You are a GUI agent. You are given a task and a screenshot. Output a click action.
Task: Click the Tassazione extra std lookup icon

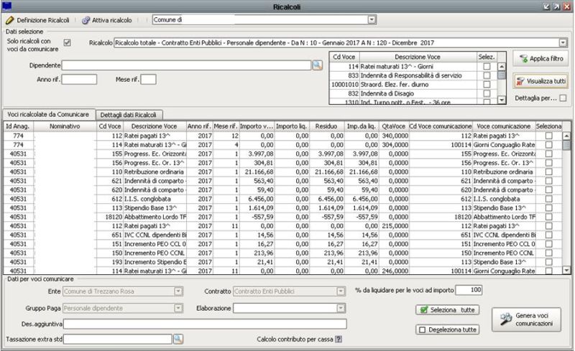[x=178, y=338]
